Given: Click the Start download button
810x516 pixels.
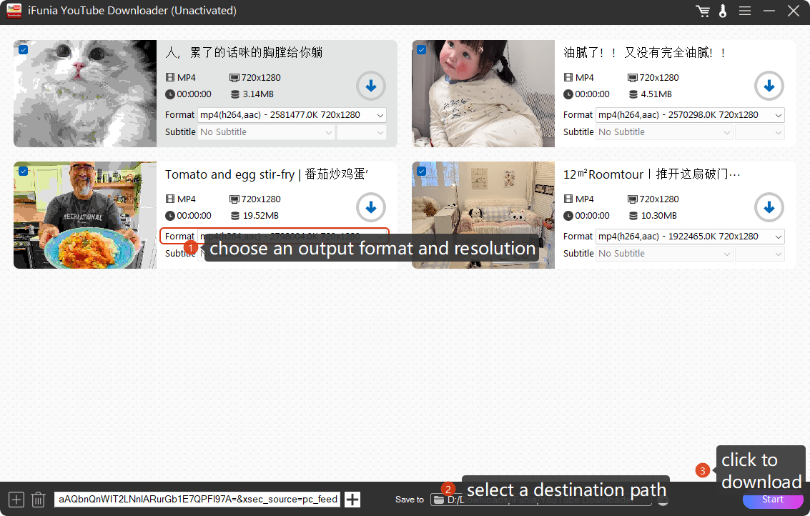Looking at the screenshot, I should pyautogui.click(x=772, y=500).
